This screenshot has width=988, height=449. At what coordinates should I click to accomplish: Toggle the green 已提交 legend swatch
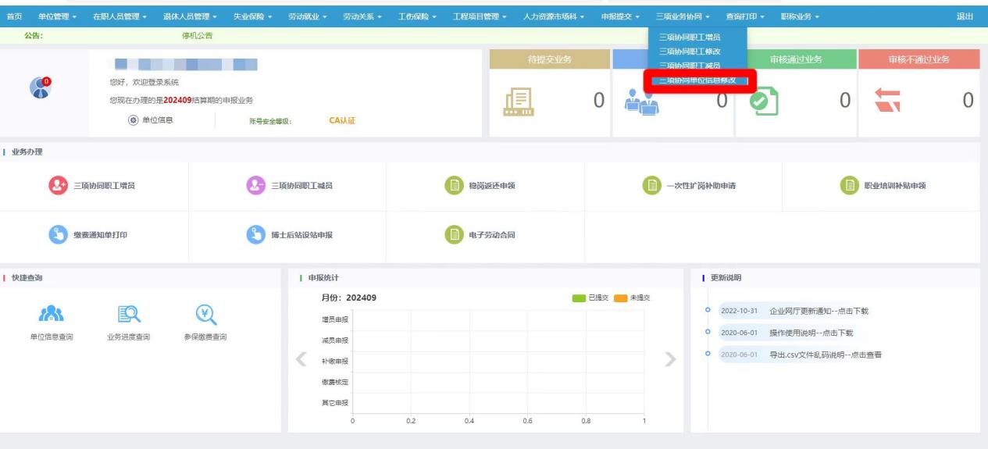[x=579, y=298]
